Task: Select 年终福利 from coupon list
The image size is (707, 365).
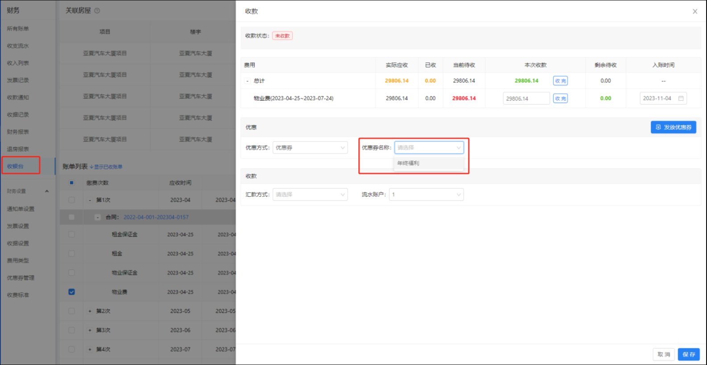Action: pyautogui.click(x=408, y=163)
